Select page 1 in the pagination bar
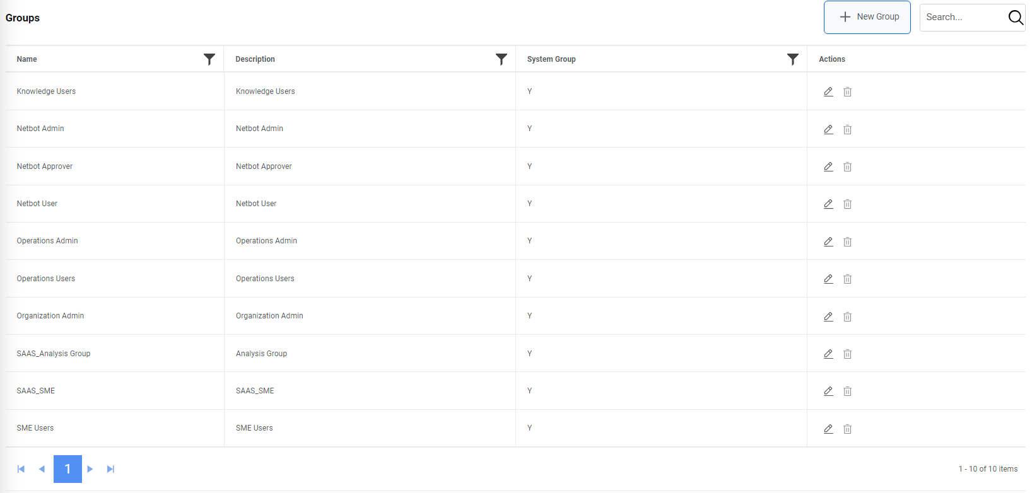1032x493 pixels. pos(67,469)
